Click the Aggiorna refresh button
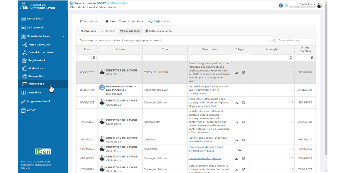This screenshot has width=346, height=173. pyautogui.click(x=88, y=31)
